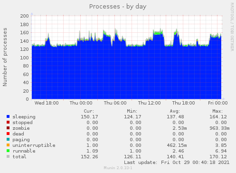Click total maximum value 170.12
This screenshot has width=236, height=173.
218,157
